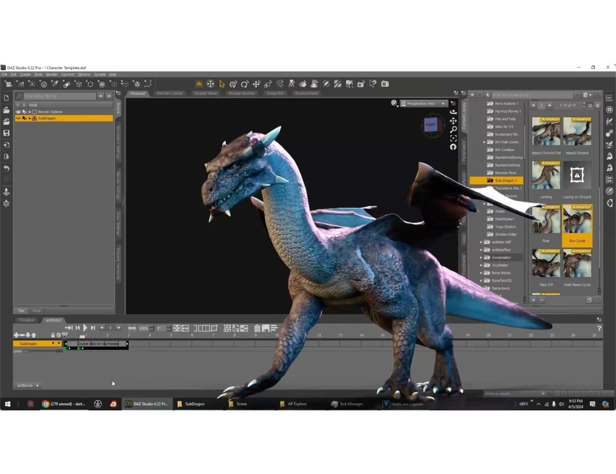
Task: Hide the Render Options node in Scene pane
Action: coord(18,111)
